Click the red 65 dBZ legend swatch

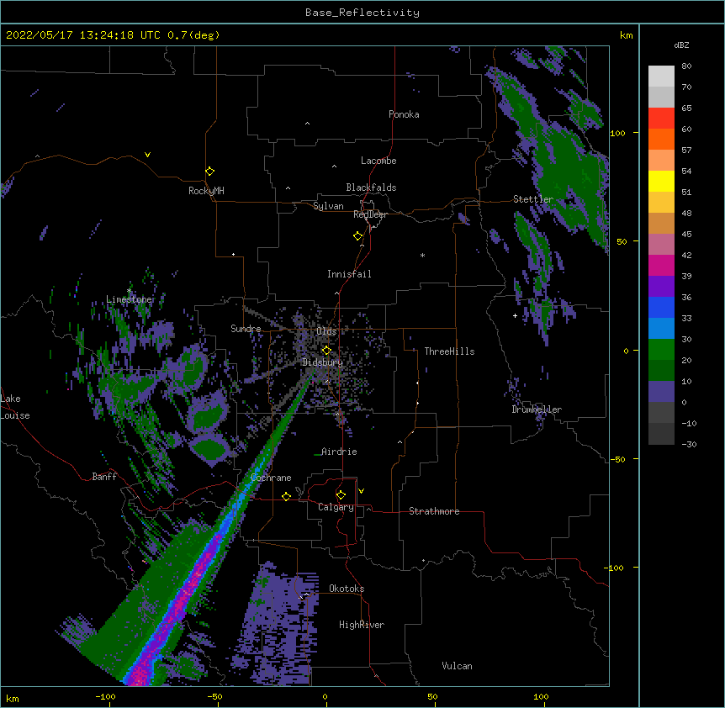661,119
